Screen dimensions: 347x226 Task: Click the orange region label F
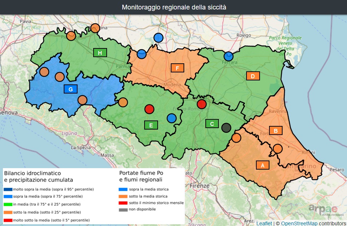[x=177, y=68]
